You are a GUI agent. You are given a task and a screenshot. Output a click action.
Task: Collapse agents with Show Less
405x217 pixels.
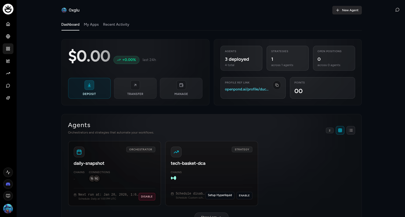(211, 215)
